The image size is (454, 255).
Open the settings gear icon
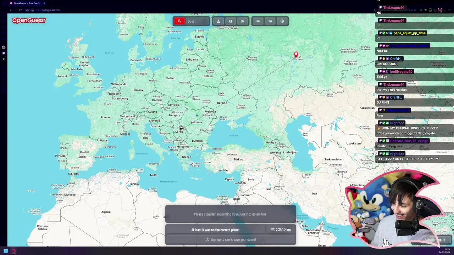pos(282,21)
